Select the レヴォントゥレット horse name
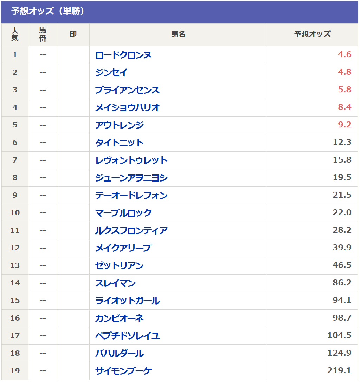 [131, 160]
